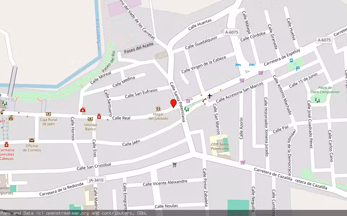
Task: Click the Calle Accesoria San Marcos label
Action: (x=239, y=92)
